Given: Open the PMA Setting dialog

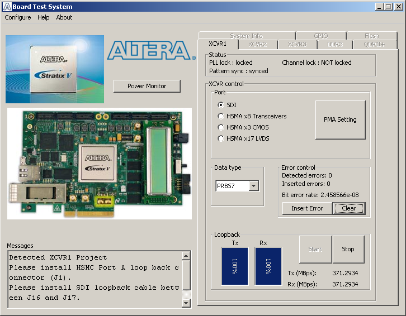Looking at the screenshot, I should pos(340,119).
